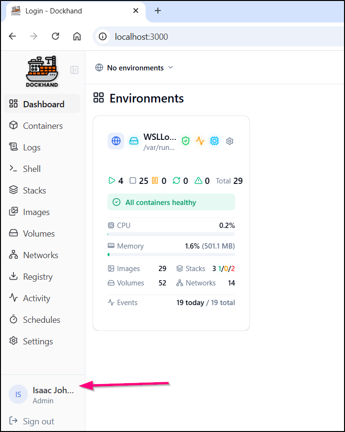Open Shell from the sidebar
Screen dimensions: 345x432
(32, 169)
